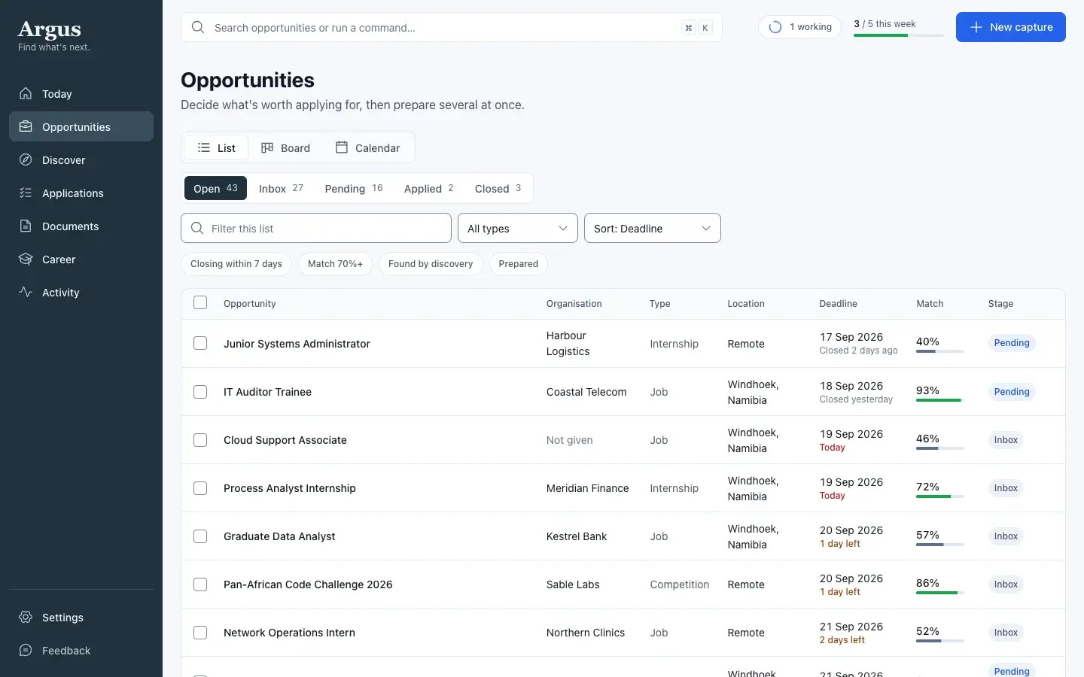Apply the 'Match 70%+' filter chip

pos(335,263)
